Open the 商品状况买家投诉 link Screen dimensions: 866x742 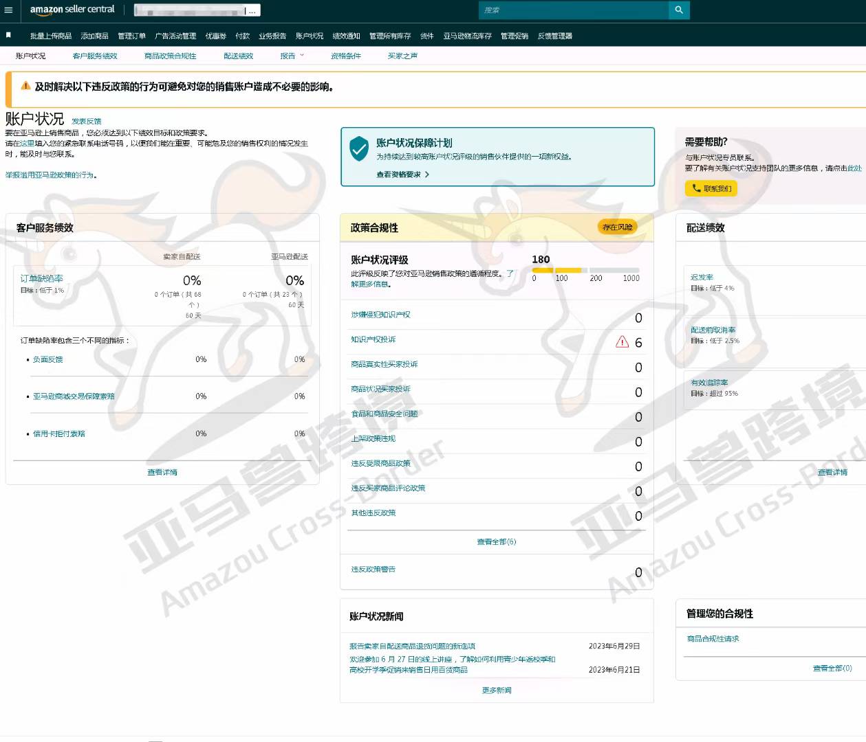pyautogui.click(x=380, y=389)
